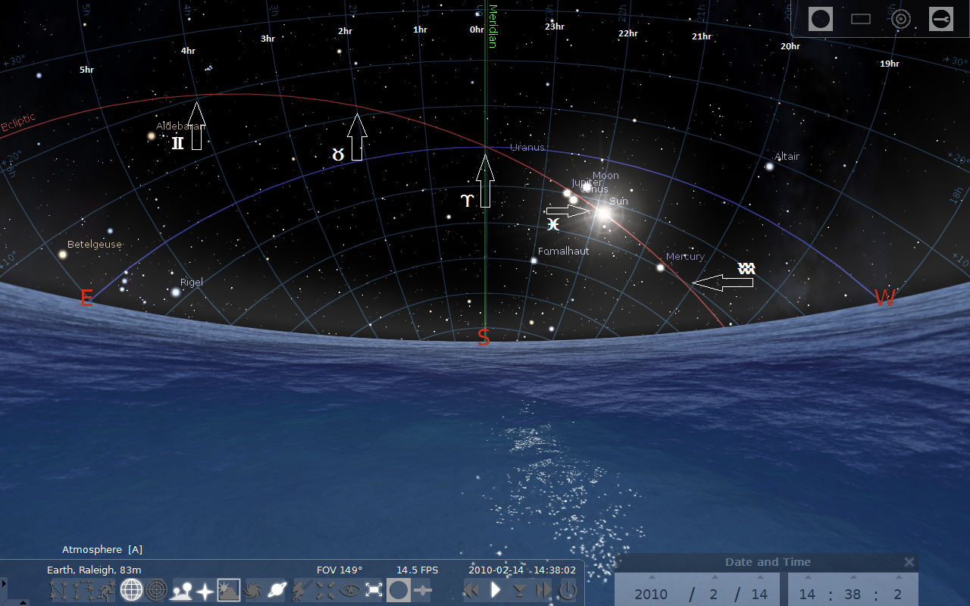Viewport: 970px width, 606px height.
Task: Resume normal time flow with the play button
Action: (x=495, y=590)
